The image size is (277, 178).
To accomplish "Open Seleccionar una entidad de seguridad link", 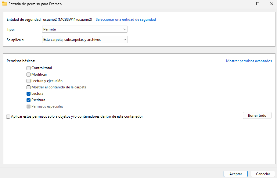I will 126,20.
